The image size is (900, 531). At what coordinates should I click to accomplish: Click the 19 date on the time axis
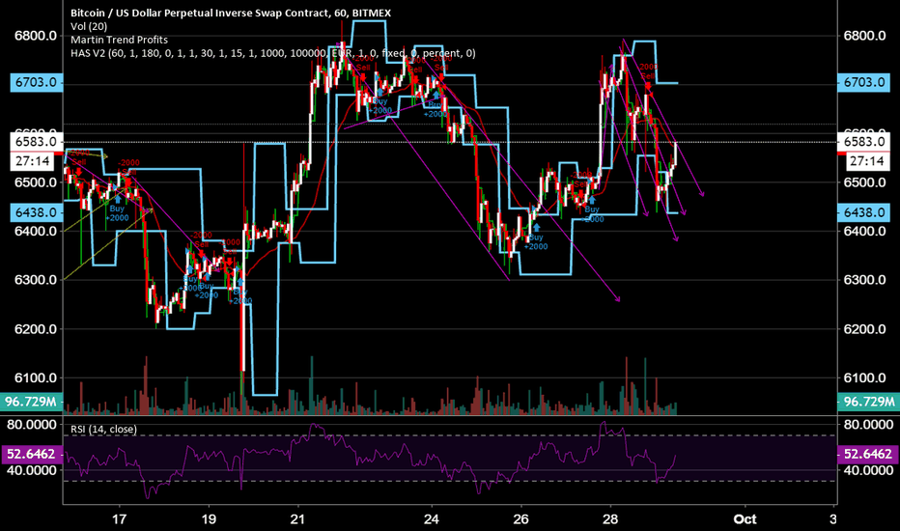[209, 519]
